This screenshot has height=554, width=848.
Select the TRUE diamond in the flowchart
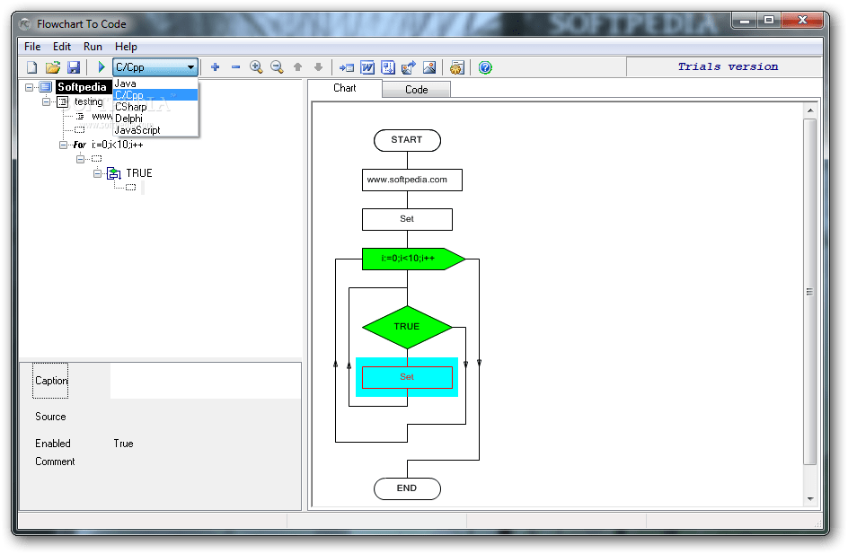[407, 326]
